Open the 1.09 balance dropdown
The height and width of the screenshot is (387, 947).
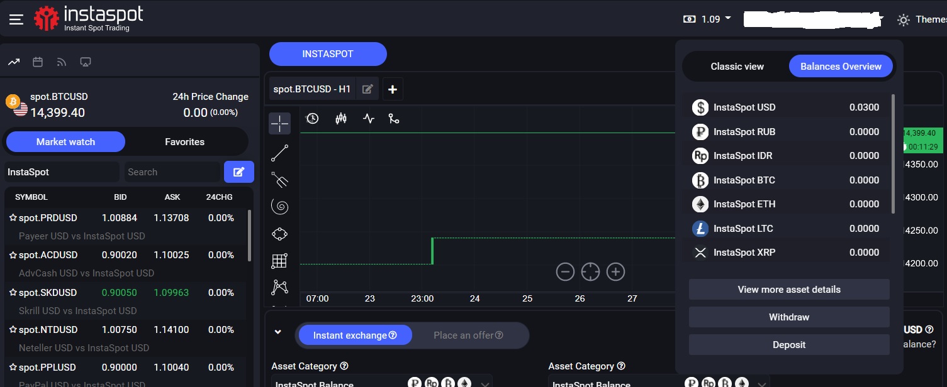[x=707, y=19]
